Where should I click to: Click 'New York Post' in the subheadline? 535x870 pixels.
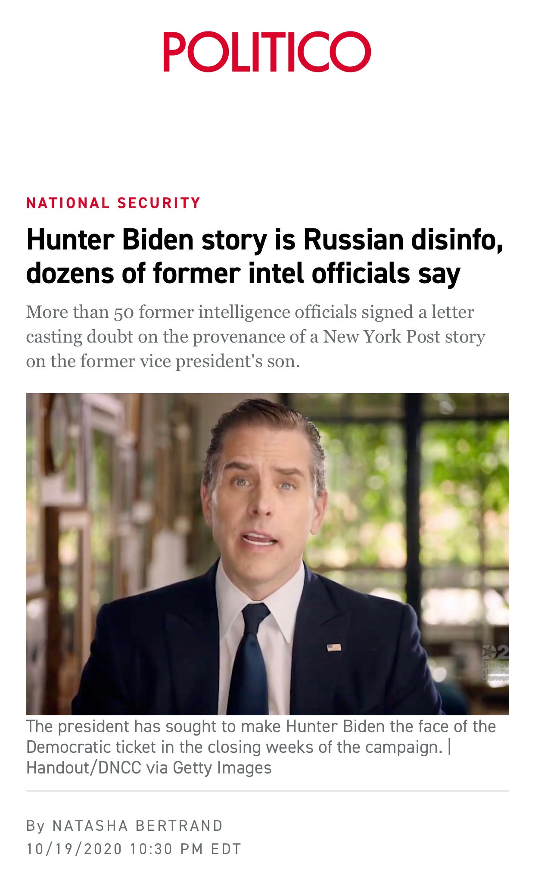382,337
